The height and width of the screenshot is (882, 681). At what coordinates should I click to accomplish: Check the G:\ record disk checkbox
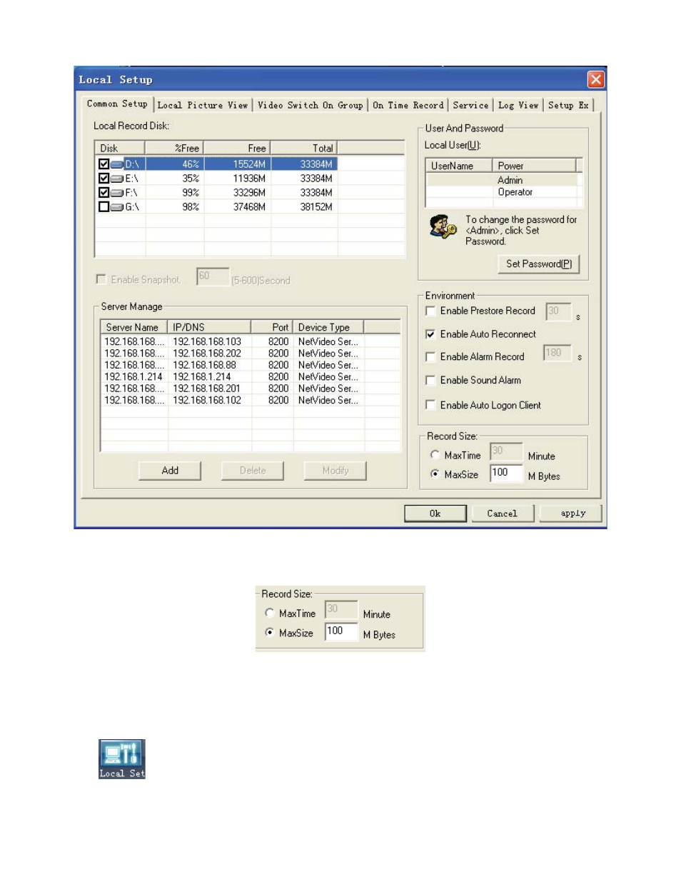click(x=104, y=207)
